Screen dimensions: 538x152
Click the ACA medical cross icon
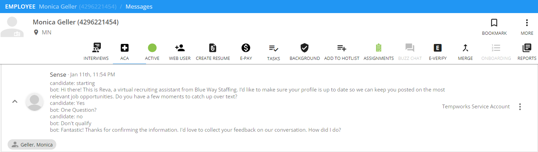(124, 48)
